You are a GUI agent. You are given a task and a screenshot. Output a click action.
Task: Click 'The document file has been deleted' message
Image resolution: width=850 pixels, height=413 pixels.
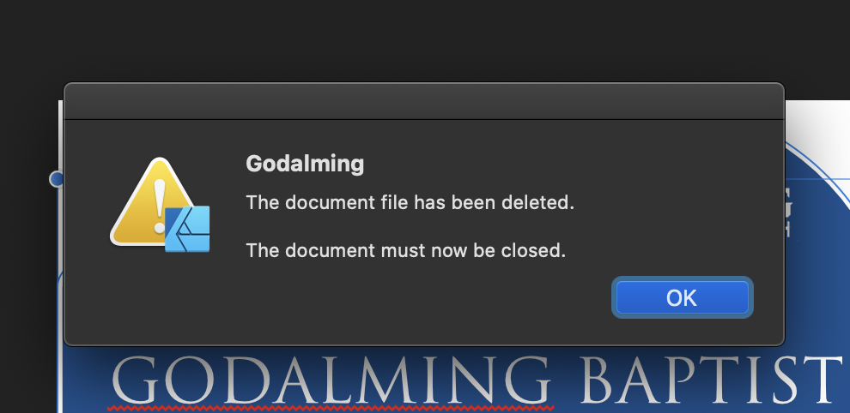coord(410,202)
